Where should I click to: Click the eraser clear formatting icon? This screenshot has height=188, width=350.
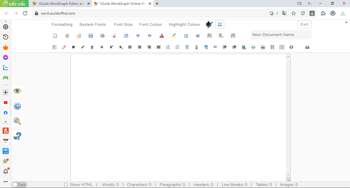pos(64,47)
